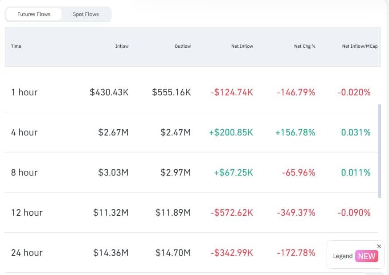
Task: Sort by the Net Chg % column header
Action: point(304,46)
